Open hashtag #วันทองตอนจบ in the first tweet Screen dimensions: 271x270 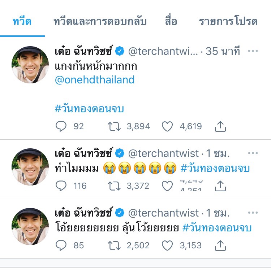click(x=89, y=109)
